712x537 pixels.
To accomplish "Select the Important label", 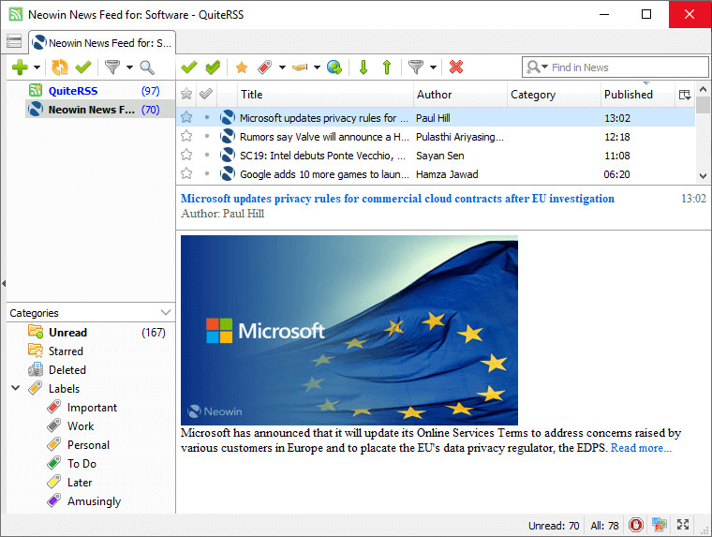I will 92,408.
